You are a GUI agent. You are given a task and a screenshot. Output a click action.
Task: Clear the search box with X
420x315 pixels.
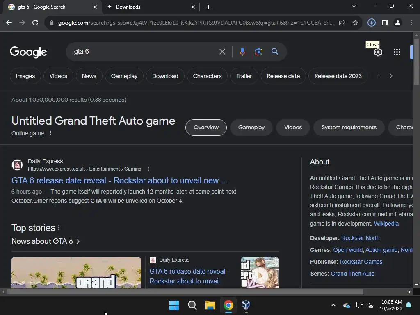coord(222,52)
